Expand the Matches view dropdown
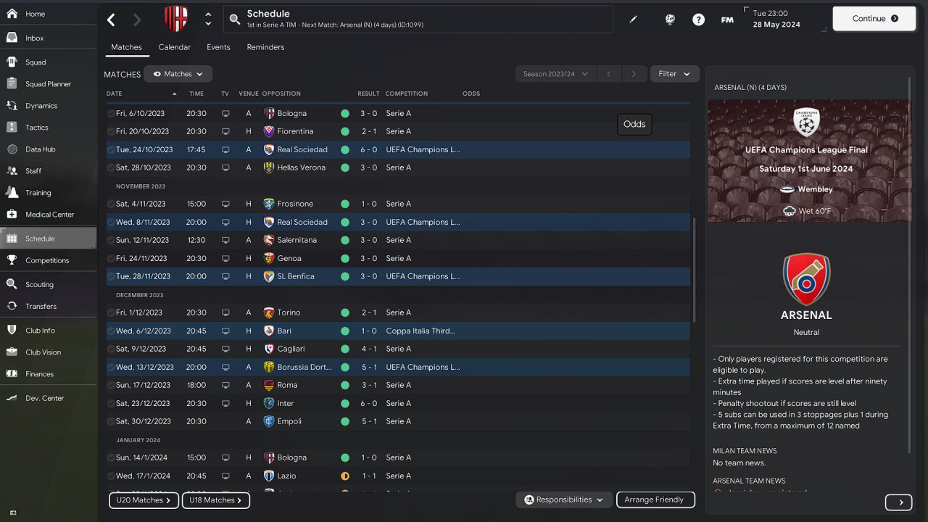Viewport: 928px width, 522px height. pyautogui.click(x=178, y=74)
